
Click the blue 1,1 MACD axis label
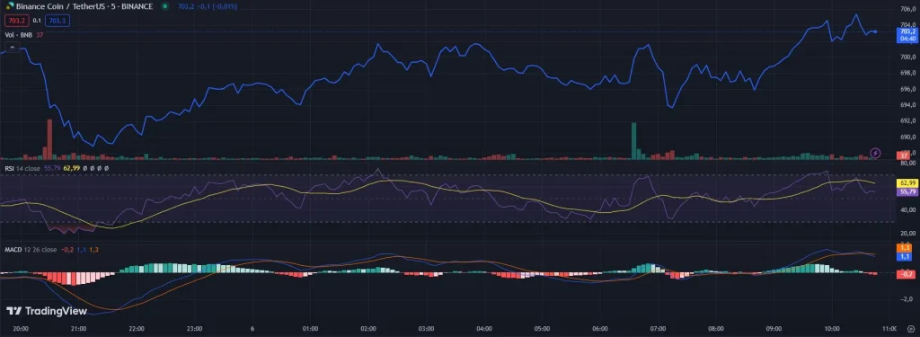pos(904,256)
